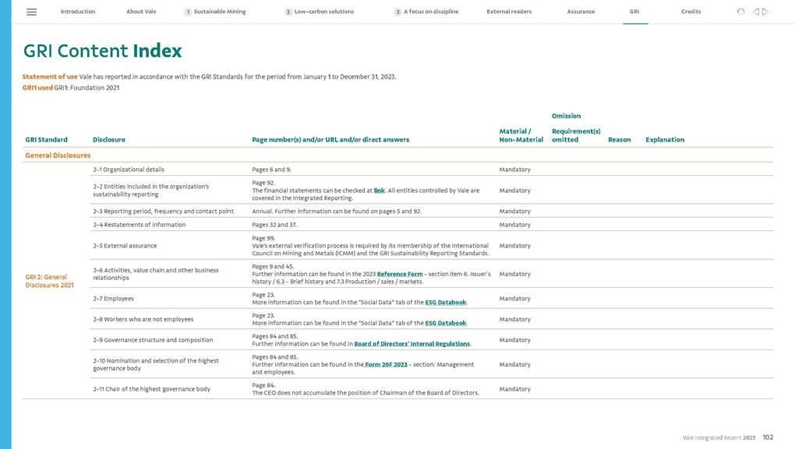Open Board of Directors' Internal Regulations link

(412, 344)
